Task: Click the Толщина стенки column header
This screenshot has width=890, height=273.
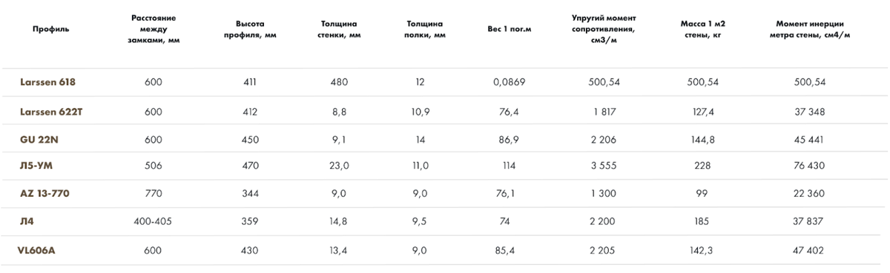Action: coord(335,29)
